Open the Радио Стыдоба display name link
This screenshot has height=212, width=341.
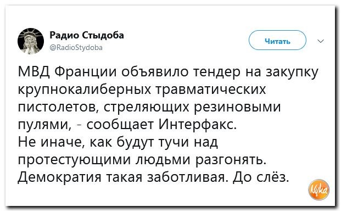(x=87, y=35)
